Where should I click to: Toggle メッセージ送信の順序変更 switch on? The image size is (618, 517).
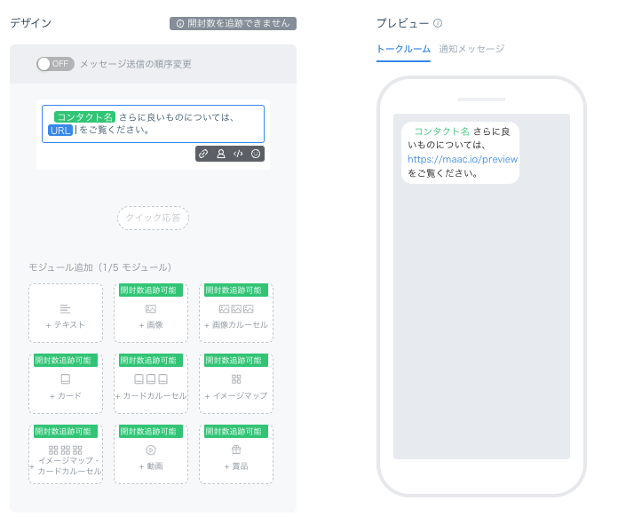pyautogui.click(x=55, y=64)
